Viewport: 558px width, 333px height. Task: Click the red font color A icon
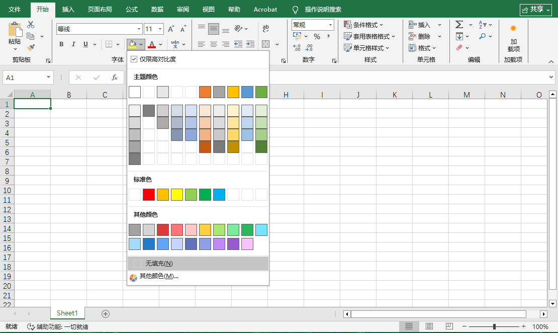click(x=152, y=44)
